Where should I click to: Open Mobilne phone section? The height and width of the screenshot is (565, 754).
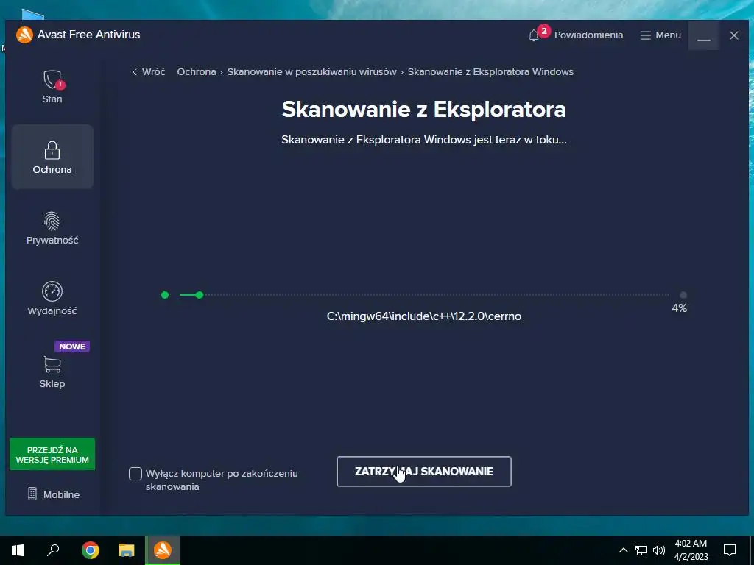click(x=53, y=494)
